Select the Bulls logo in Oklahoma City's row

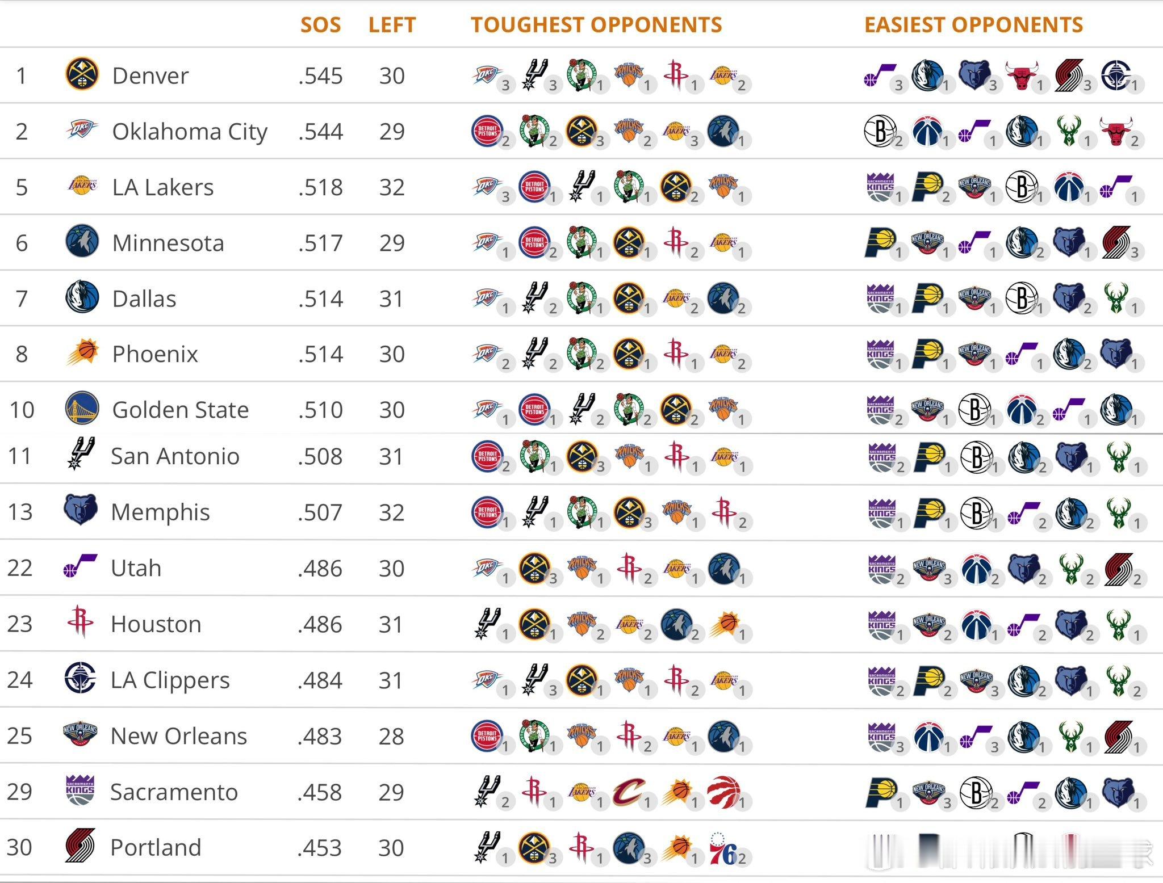tap(1116, 131)
